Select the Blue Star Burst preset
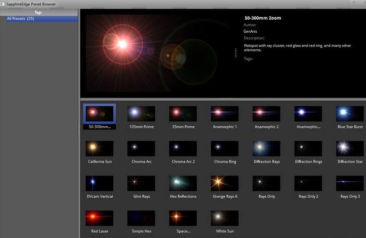This screenshot has width=366, height=238. (x=350, y=114)
